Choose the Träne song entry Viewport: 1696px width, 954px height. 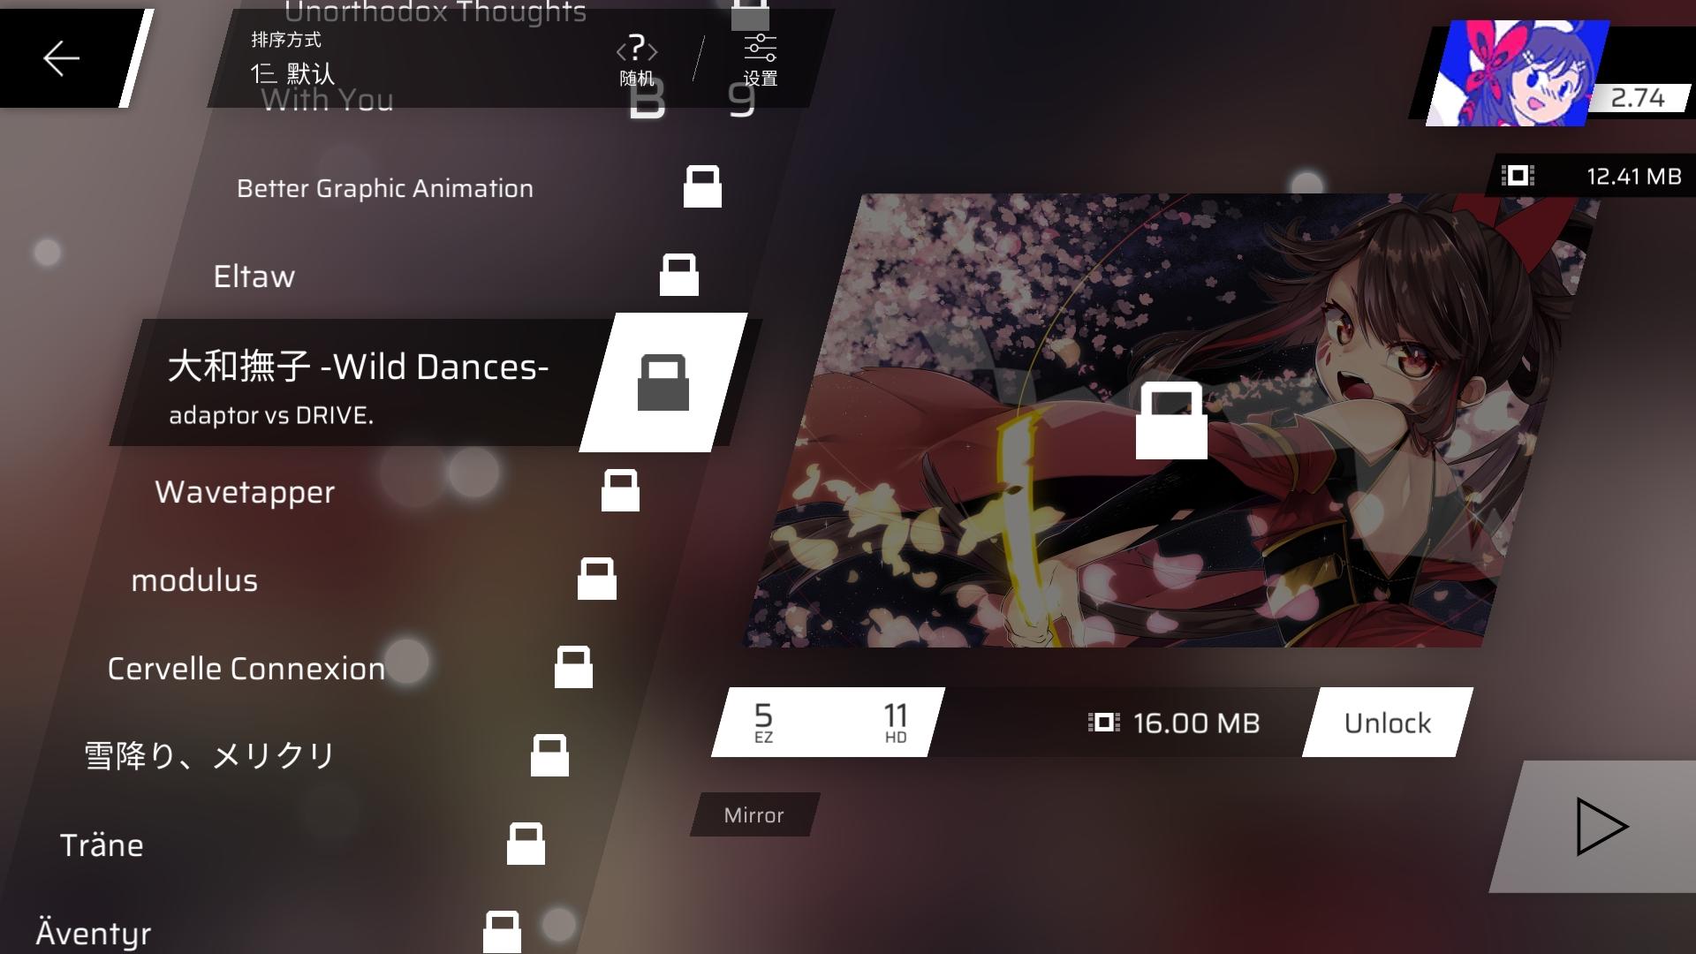(102, 845)
